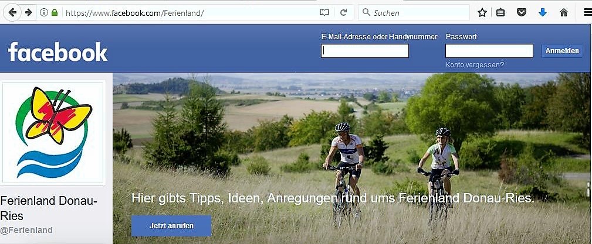Click the Suchen search box

414,12
